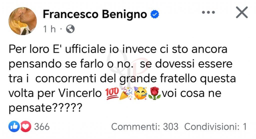Close the post with the X button
Image resolution: width=256 pixels, height=139 pixels.
pyautogui.click(x=241, y=12)
